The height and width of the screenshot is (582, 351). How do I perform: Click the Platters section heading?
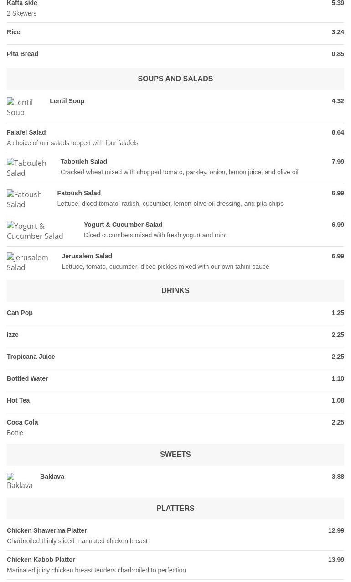point(175,508)
